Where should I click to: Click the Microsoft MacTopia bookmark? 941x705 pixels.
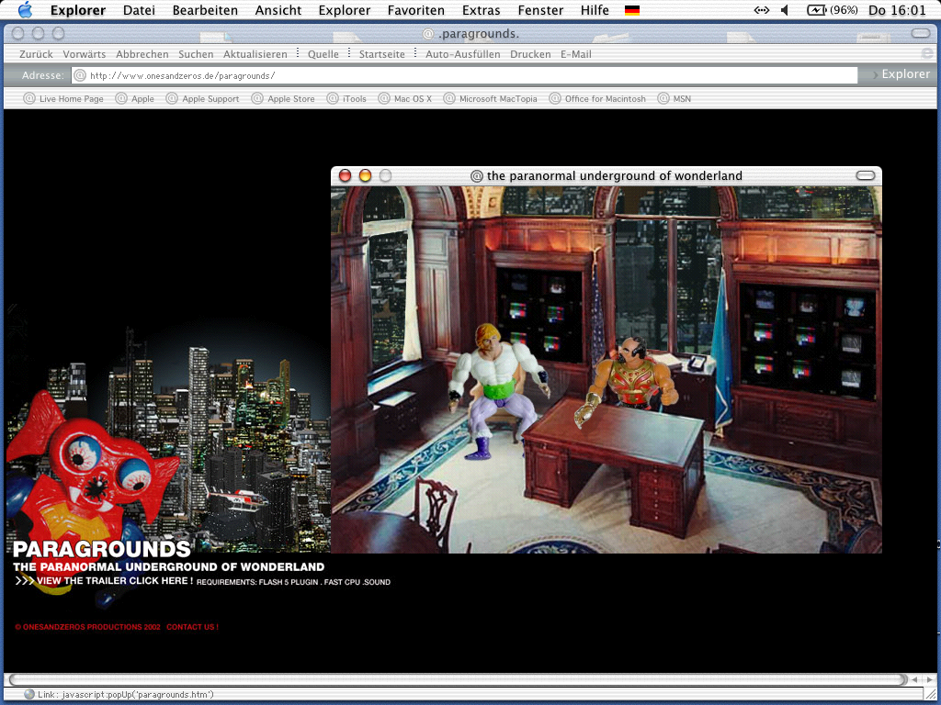coord(497,99)
